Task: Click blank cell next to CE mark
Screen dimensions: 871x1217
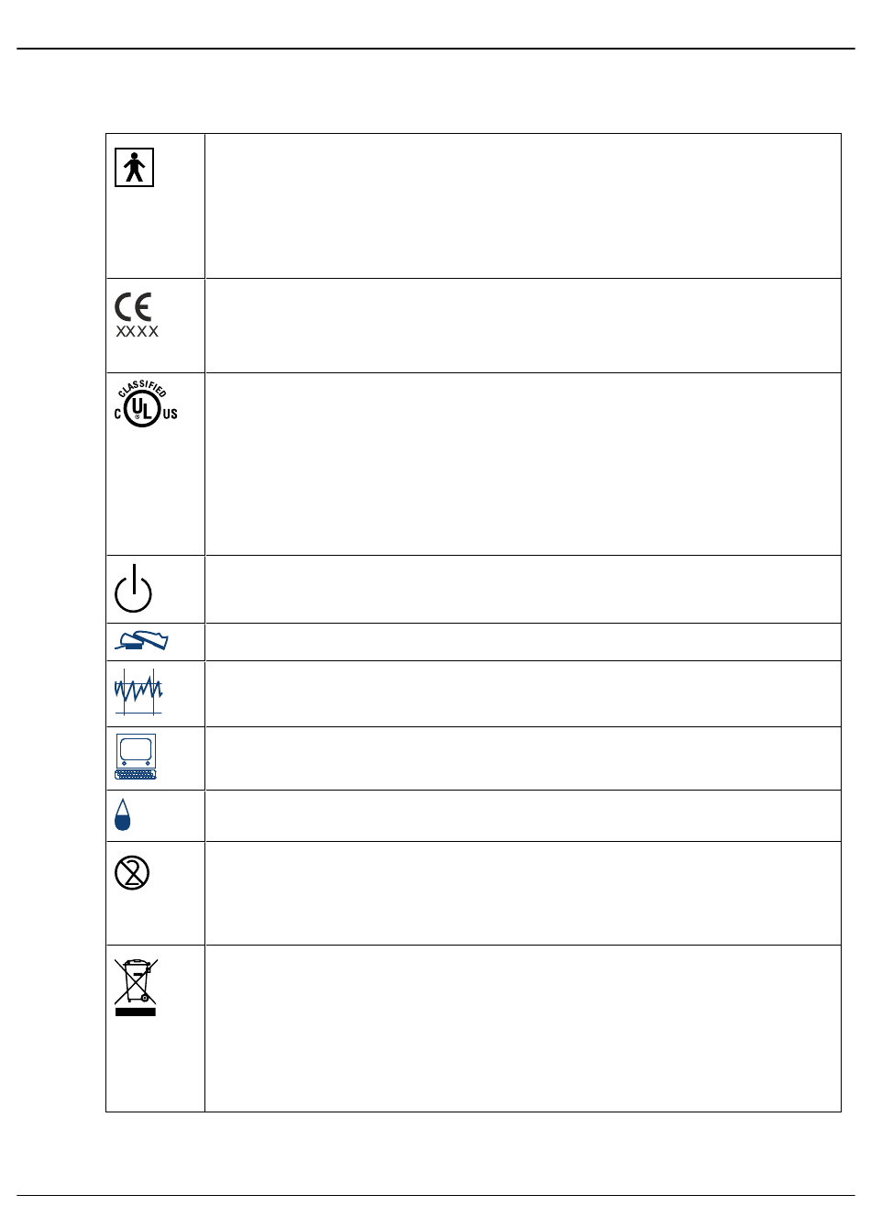Action: (523, 326)
